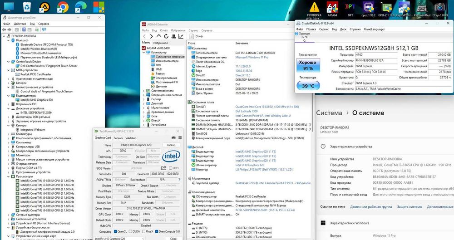Open Язык(Language) menu in CrystalDiskInfo
This screenshot has height=240, width=454.
click(x=374, y=29)
